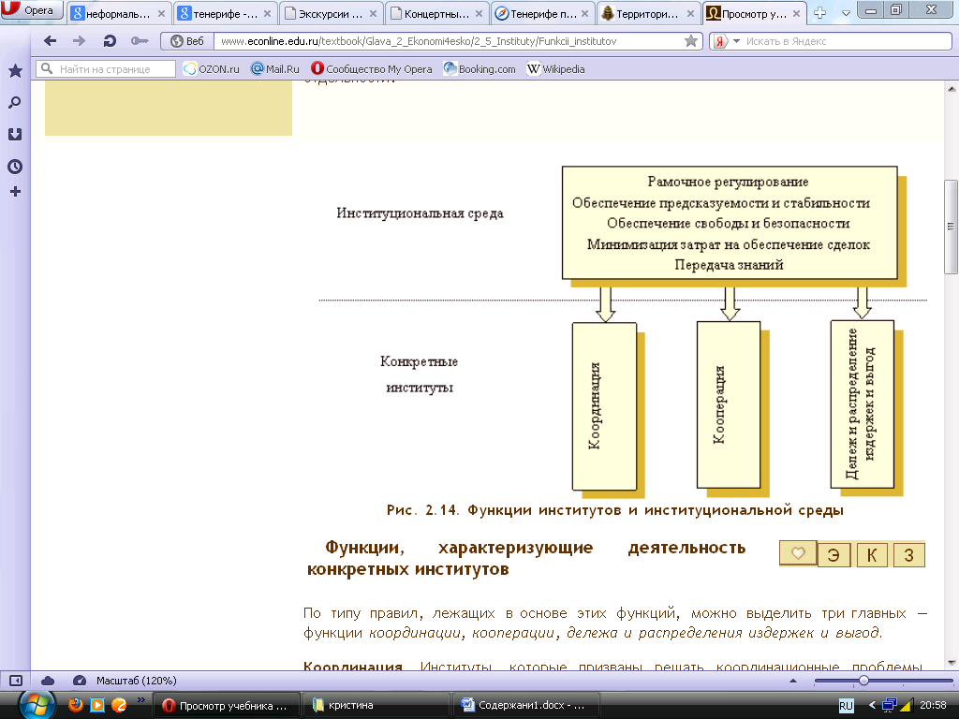Viewport: 959px width, 719px height.
Task: Open 'Содержани1.docx' taskbar button
Action: point(526,706)
